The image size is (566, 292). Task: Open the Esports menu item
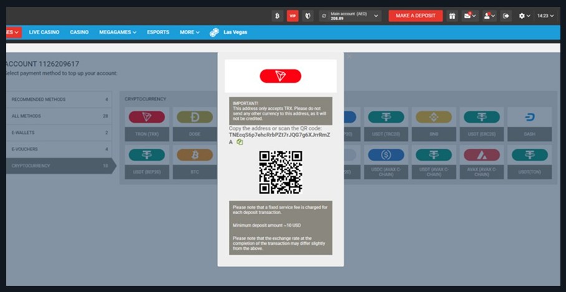pyautogui.click(x=158, y=32)
